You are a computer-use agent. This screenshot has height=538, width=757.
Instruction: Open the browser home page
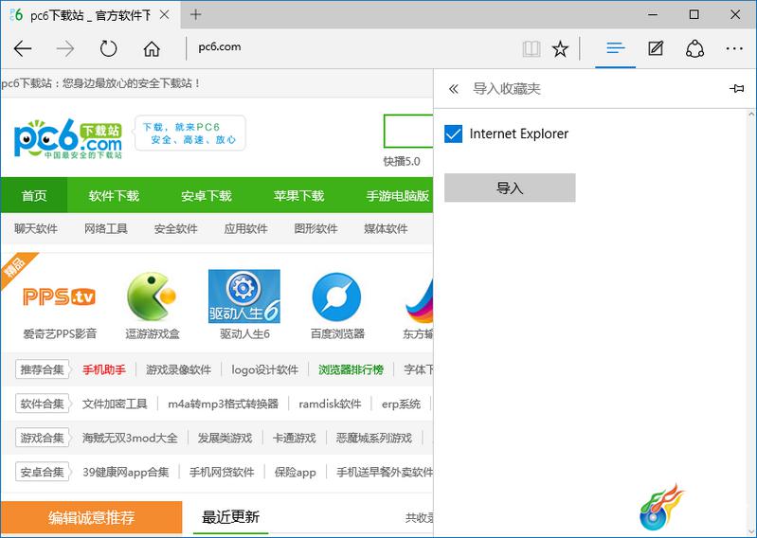tap(152, 48)
